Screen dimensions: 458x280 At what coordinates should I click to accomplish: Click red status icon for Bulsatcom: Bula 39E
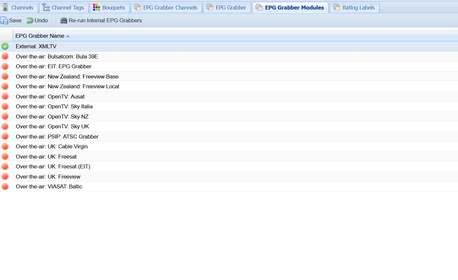5,56
